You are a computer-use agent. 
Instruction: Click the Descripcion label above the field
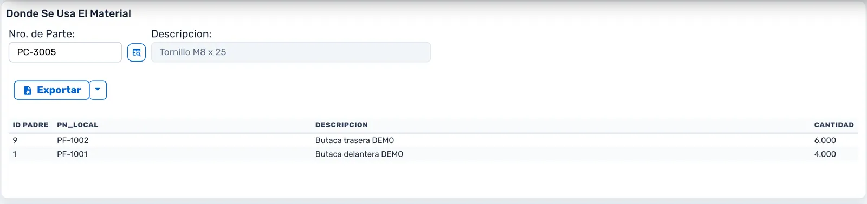[182, 34]
